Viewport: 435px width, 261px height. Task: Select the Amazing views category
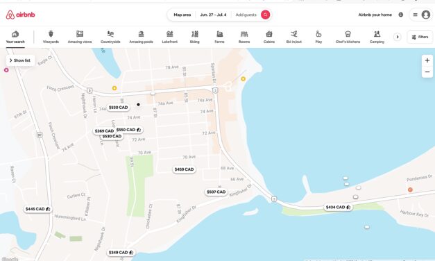pos(80,37)
